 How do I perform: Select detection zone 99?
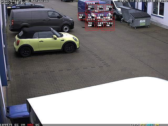(x=99, y=7)
